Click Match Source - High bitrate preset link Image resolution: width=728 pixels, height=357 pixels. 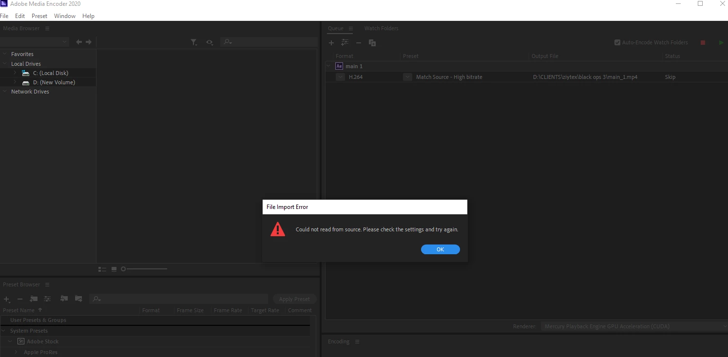(x=449, y=77)
